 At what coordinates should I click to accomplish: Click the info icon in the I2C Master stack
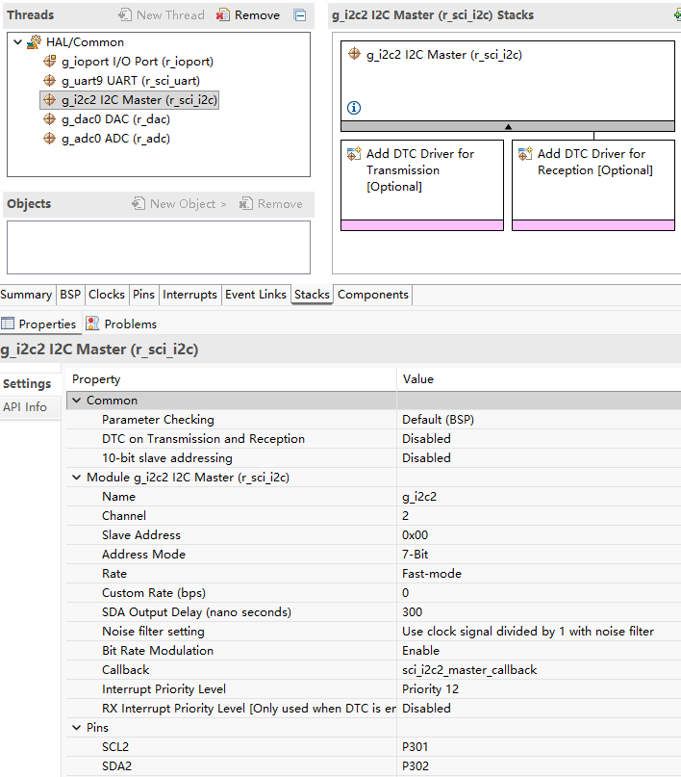coord(354,108)
